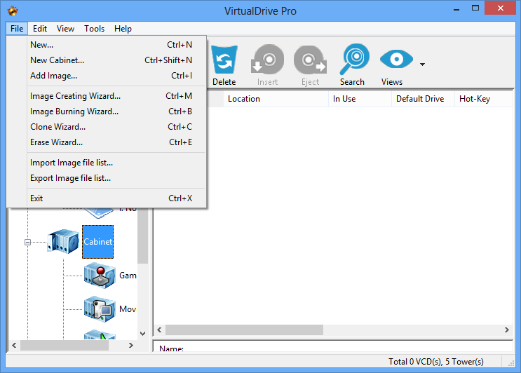Click the Cabinet tower icon in tree
The width and height of the screenshot is (521, 373).
pos(63,241)
